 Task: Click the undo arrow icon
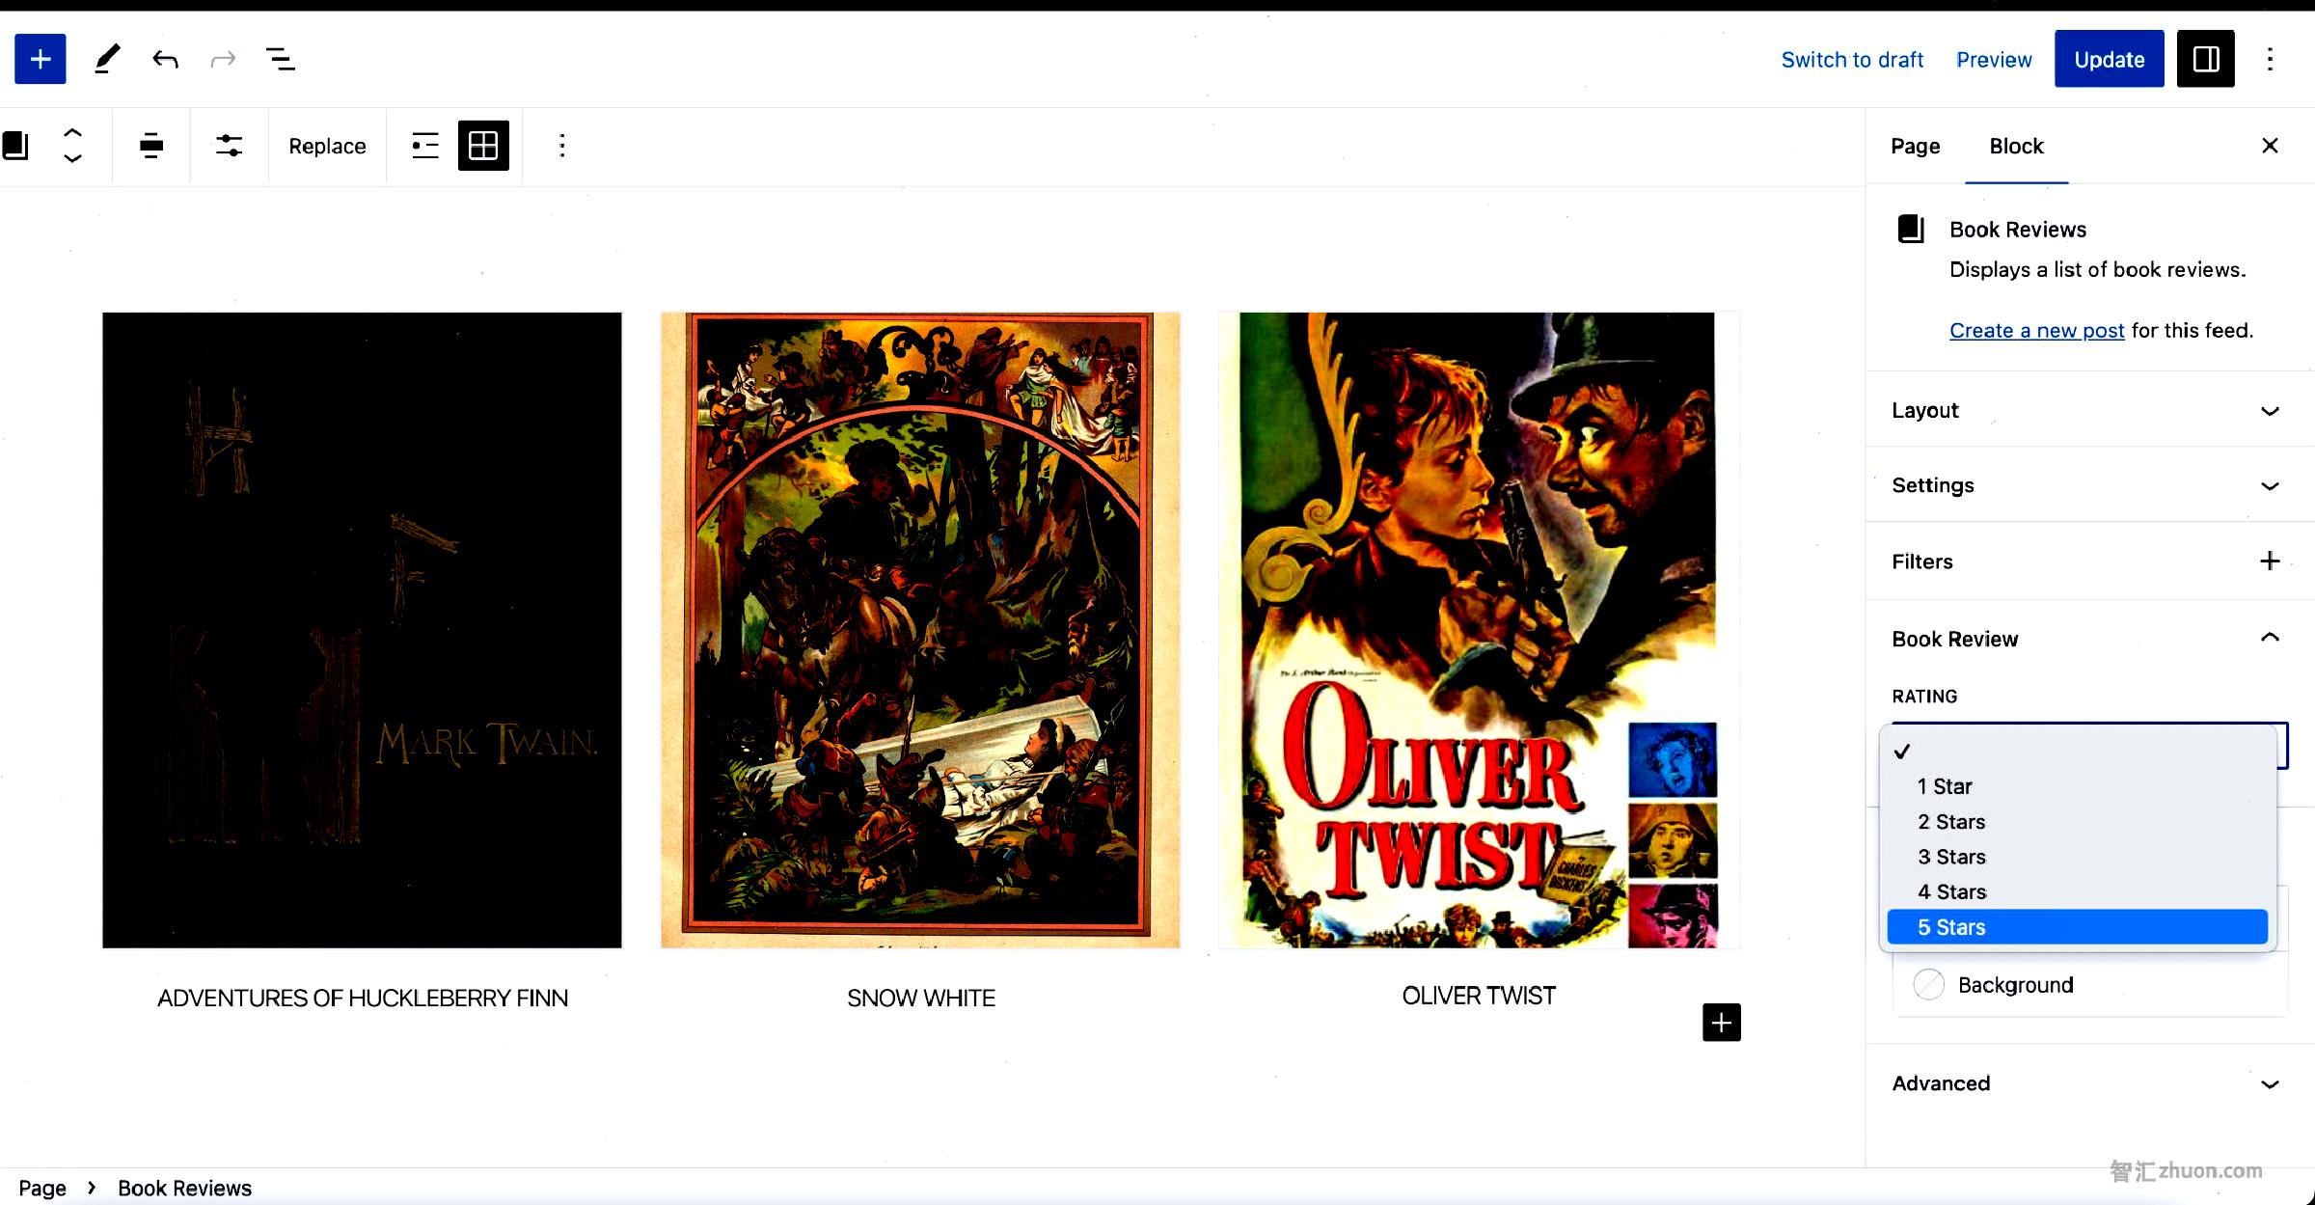164,58
